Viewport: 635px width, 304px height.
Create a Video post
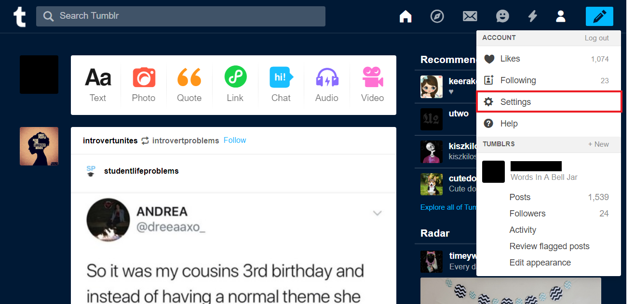(372, 85)
